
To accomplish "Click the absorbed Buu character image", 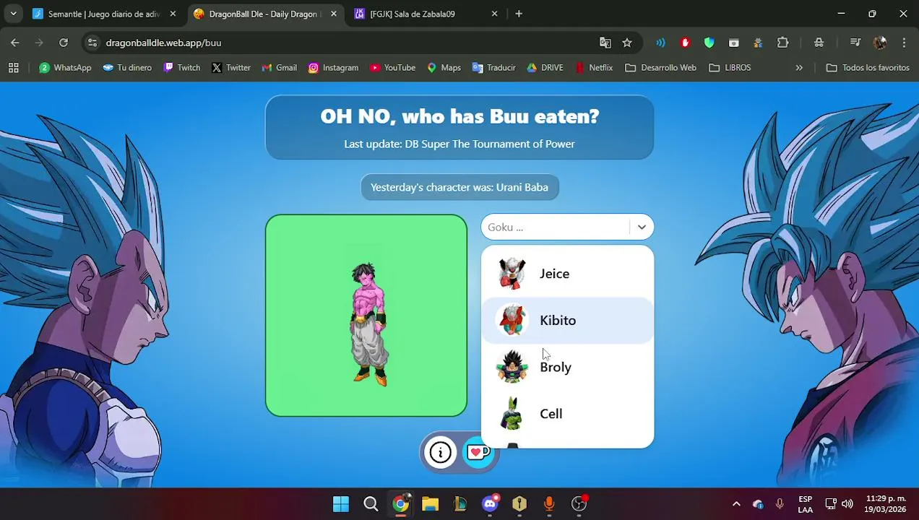I will coord(369,324).
